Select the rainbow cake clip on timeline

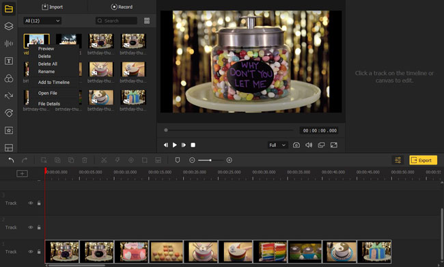tap(270, 251)
